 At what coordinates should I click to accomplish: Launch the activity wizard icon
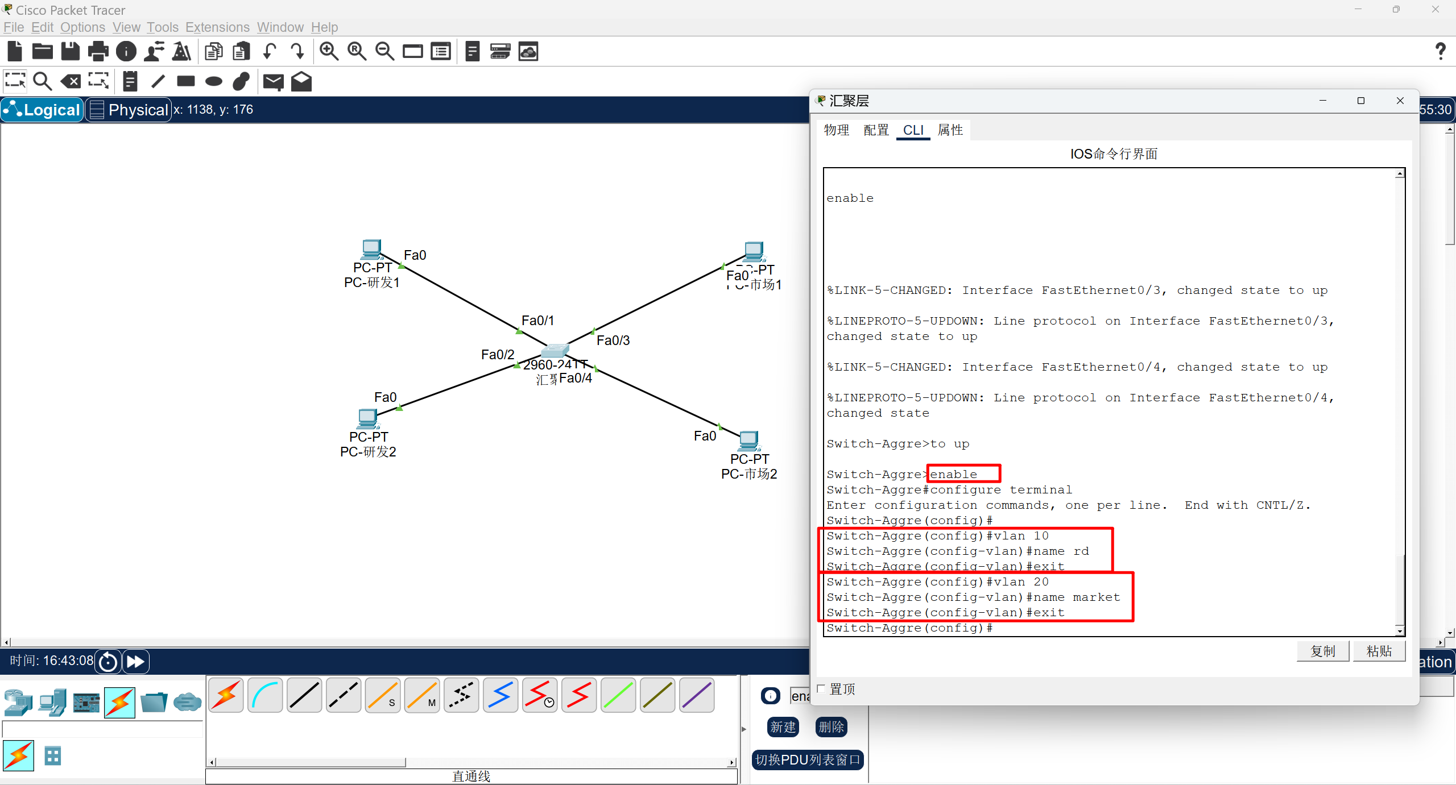tap(182, 52)
